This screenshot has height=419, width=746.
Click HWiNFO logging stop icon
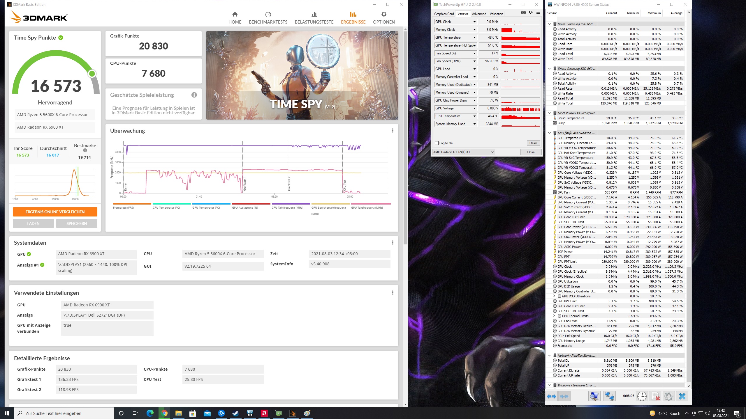(655, 396)
